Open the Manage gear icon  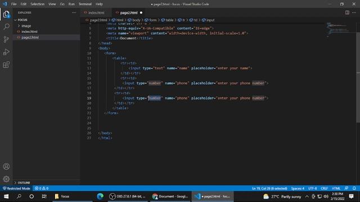click(6, 179)
